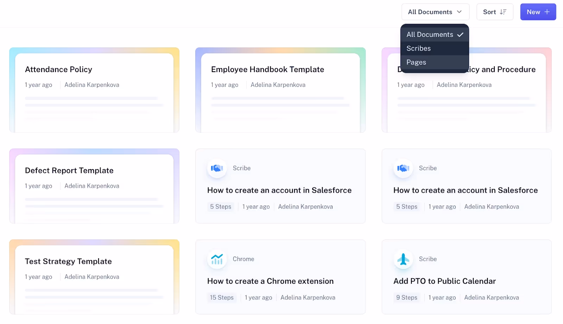Click author Adelina Karpenkova under Attendance Policy
Image resolution: width=563 pixels, height=324 pixels.
click(91, 84)
